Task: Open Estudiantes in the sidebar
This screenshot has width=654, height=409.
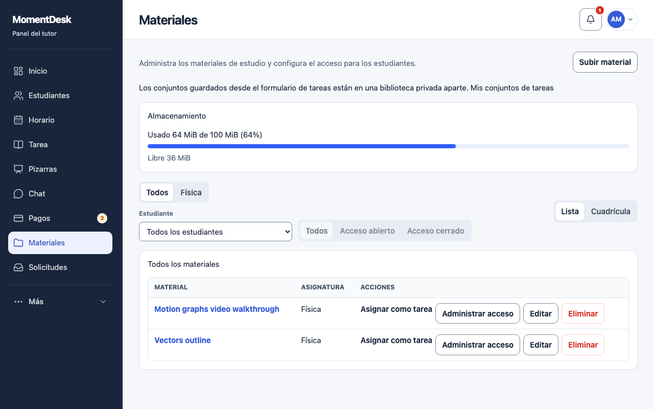Action: click(60, 96)
